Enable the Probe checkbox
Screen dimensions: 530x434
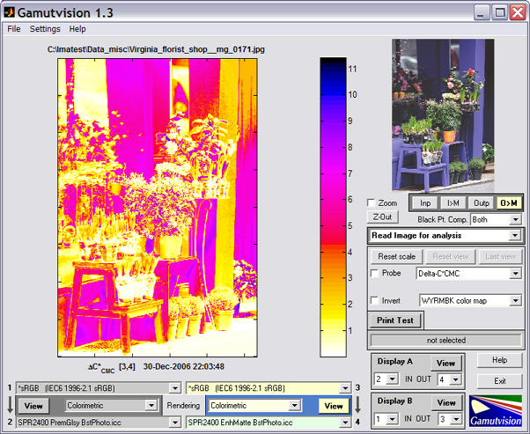pos(375,273)
